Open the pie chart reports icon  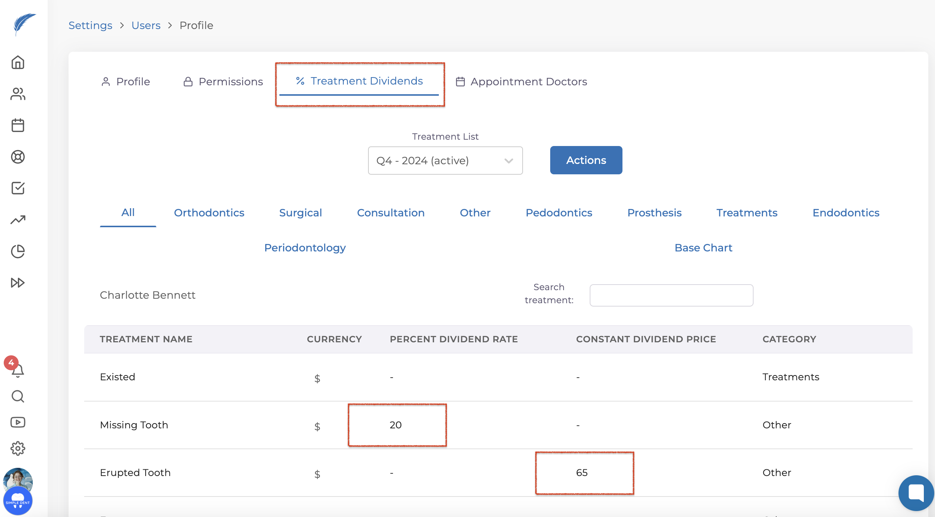(18, 251)
